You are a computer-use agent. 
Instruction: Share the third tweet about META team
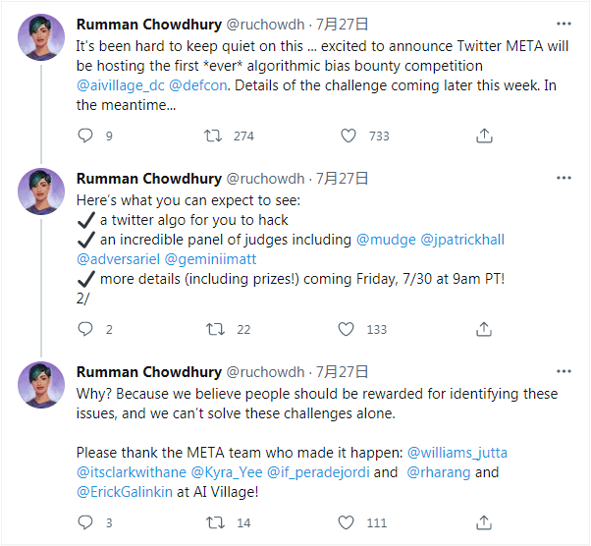click(484, 523)
